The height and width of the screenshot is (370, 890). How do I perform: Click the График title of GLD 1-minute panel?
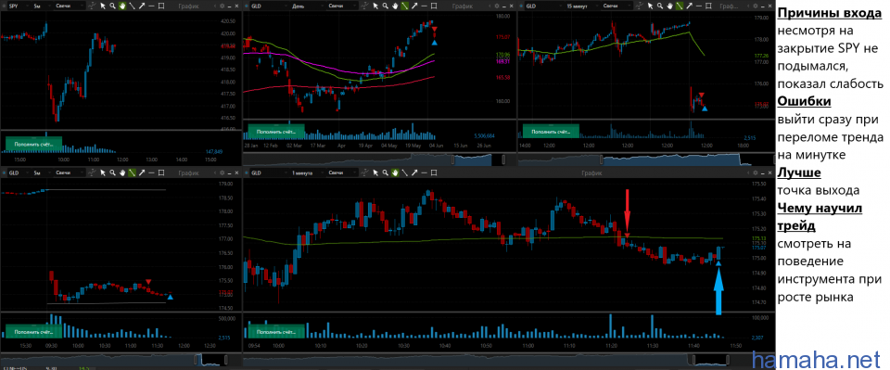(591, 173)
